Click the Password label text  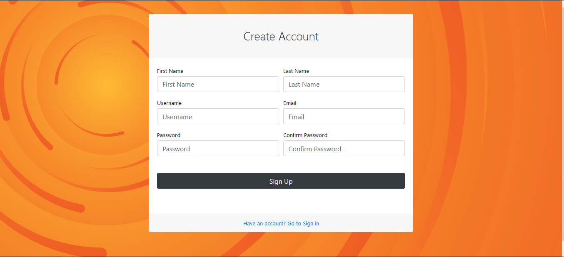click(x=168, y=135)
